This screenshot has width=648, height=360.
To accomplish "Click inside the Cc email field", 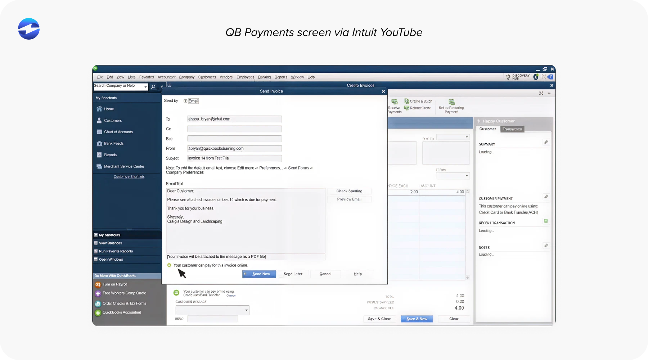I will click(x=234, y=129).
